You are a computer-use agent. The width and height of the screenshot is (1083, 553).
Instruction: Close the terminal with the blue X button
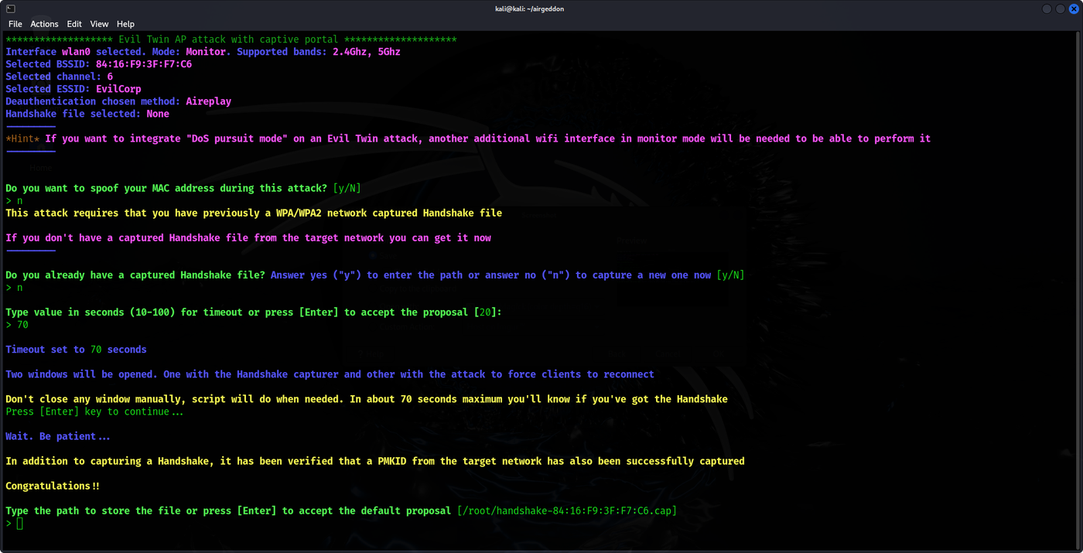tap(1074, 9)
